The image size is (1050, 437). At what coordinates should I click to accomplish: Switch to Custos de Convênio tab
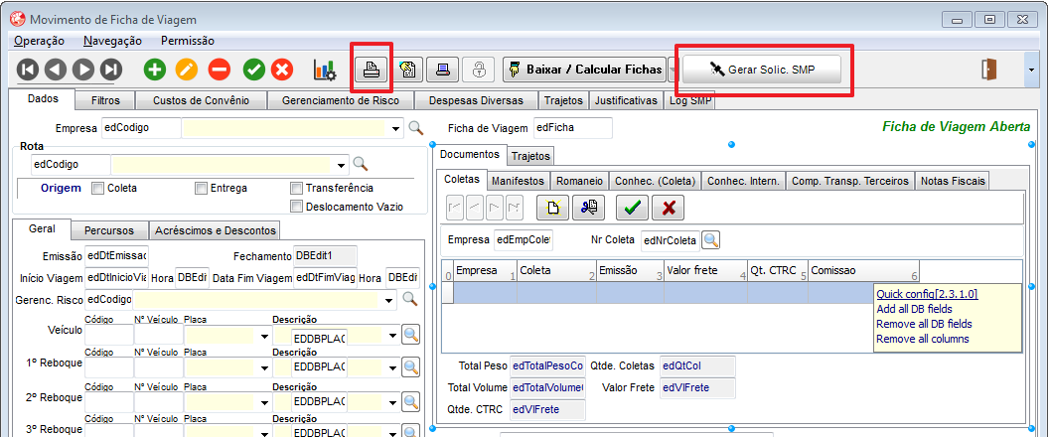(201, 100)
